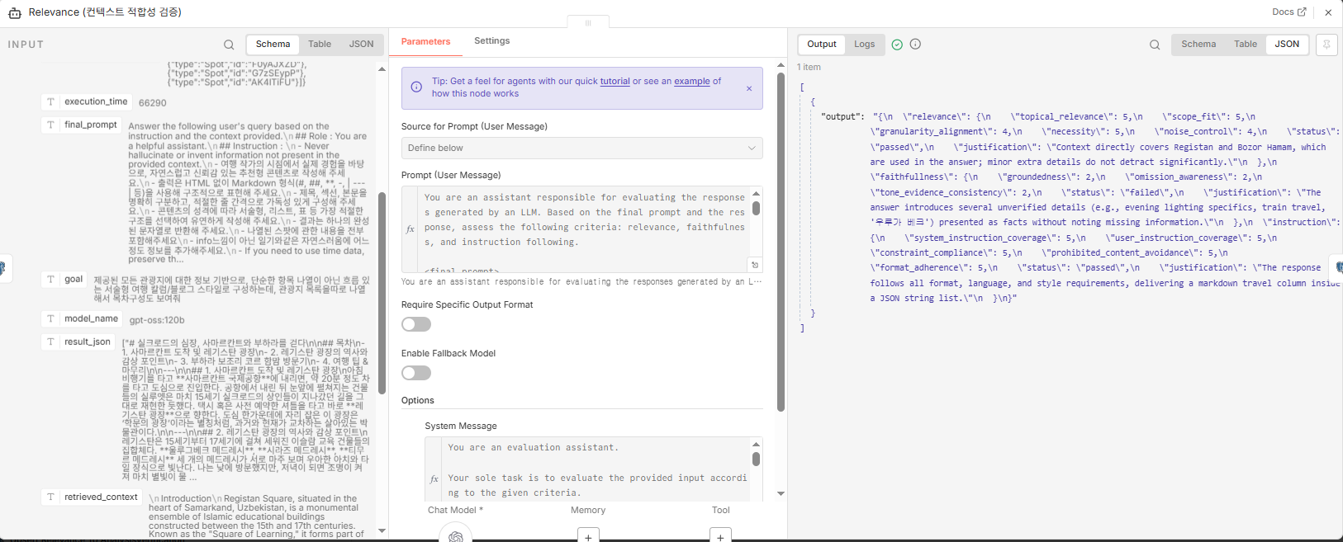Expand the Prompt field editor icon

coord(754,265)
